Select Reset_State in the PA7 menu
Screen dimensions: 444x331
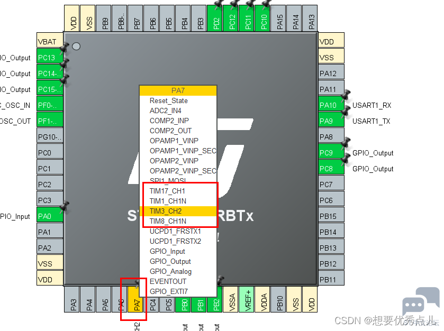[178, 100]
